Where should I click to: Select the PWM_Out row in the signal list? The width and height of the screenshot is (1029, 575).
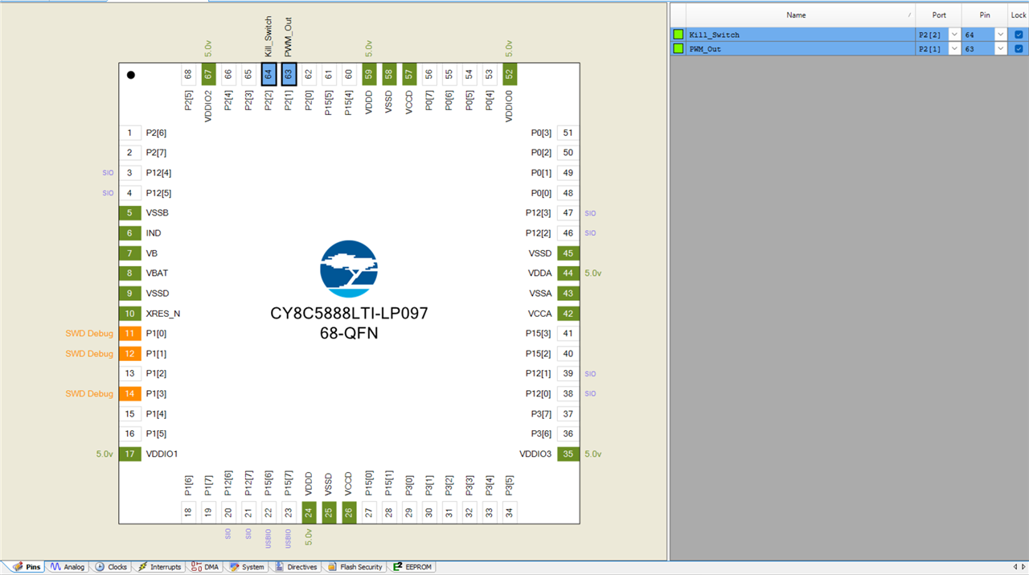pos(796,49)
